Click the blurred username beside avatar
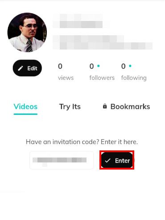The width and height of the screenshot is (165, 220). [x=81, y=21]
